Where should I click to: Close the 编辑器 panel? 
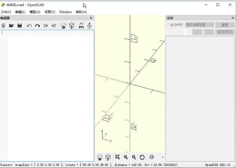(x=91, y=18)
